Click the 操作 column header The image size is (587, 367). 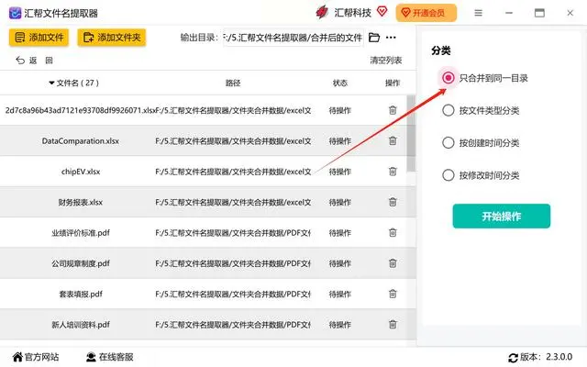(x=393, y=83)
